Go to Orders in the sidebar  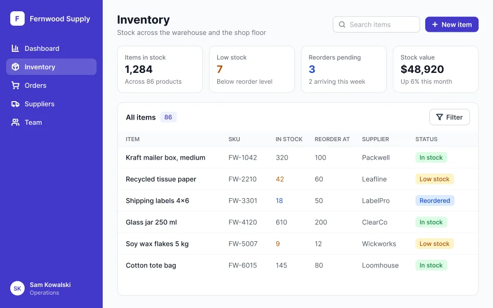(x=51, y=85)
